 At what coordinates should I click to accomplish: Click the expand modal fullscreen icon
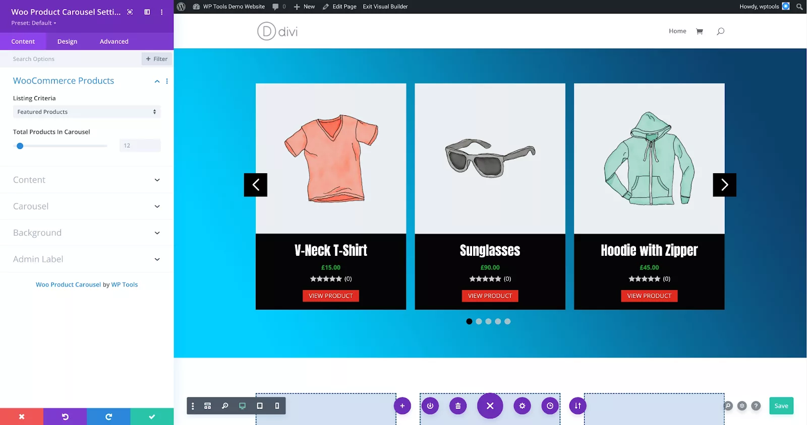pyautogui.click(x=130, y=12)
